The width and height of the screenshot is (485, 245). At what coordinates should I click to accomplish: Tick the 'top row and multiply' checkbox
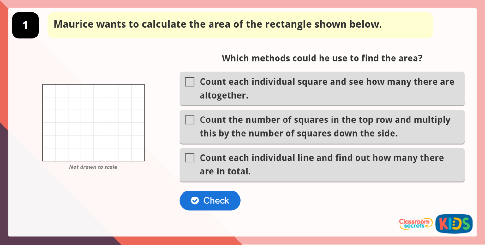tap(189, 120)
